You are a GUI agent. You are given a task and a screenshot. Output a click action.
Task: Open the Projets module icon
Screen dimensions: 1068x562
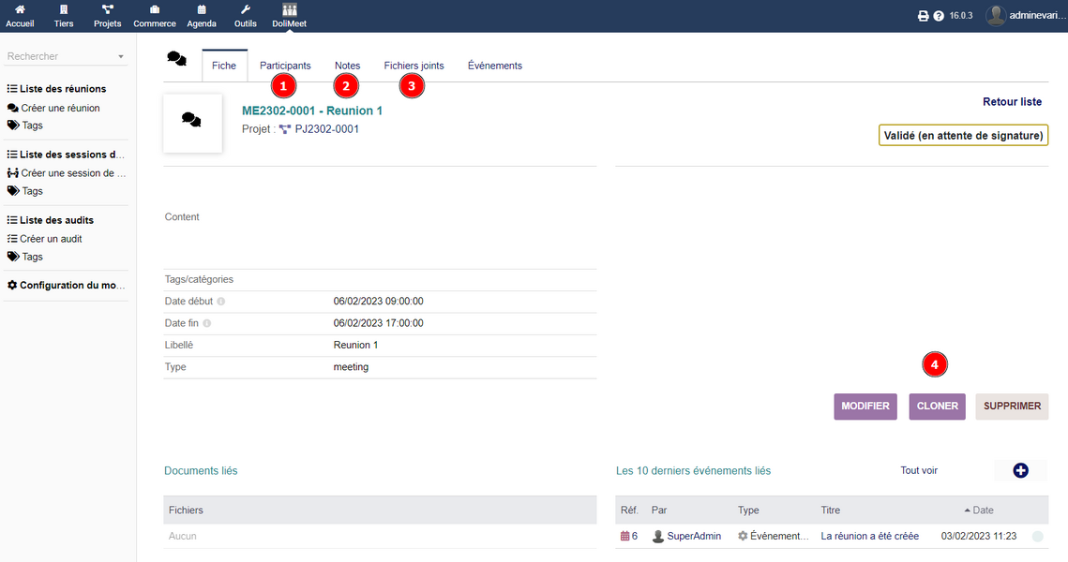coord(107,10)
